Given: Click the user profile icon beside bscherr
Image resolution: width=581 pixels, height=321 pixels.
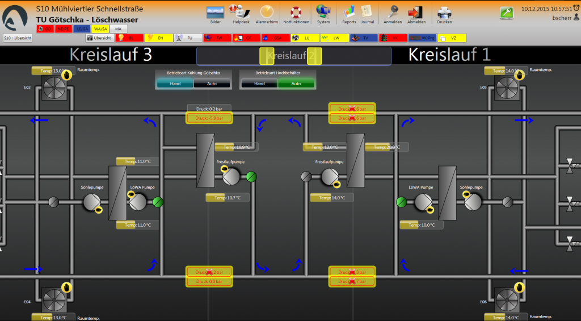Looking at the screenshot, I should [576, 17].
